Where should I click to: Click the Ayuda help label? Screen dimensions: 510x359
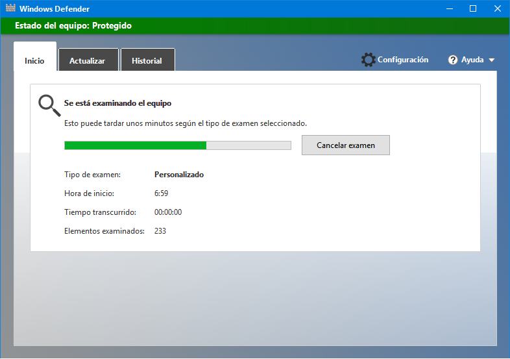pyautogui.click(x=472, y=60)
